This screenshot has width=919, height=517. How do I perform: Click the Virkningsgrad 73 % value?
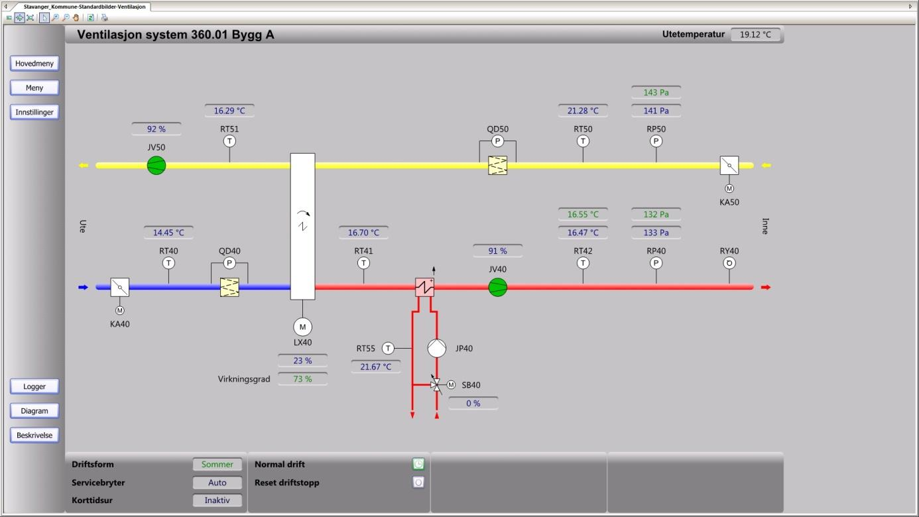(302, 379)
